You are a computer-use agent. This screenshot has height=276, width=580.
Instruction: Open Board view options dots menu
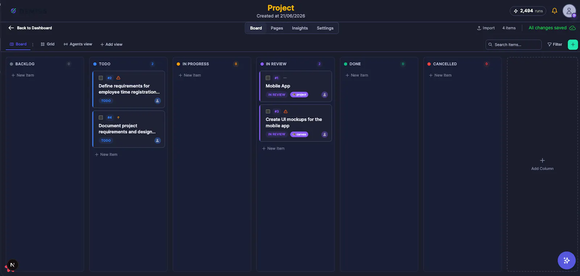(33, 44)
